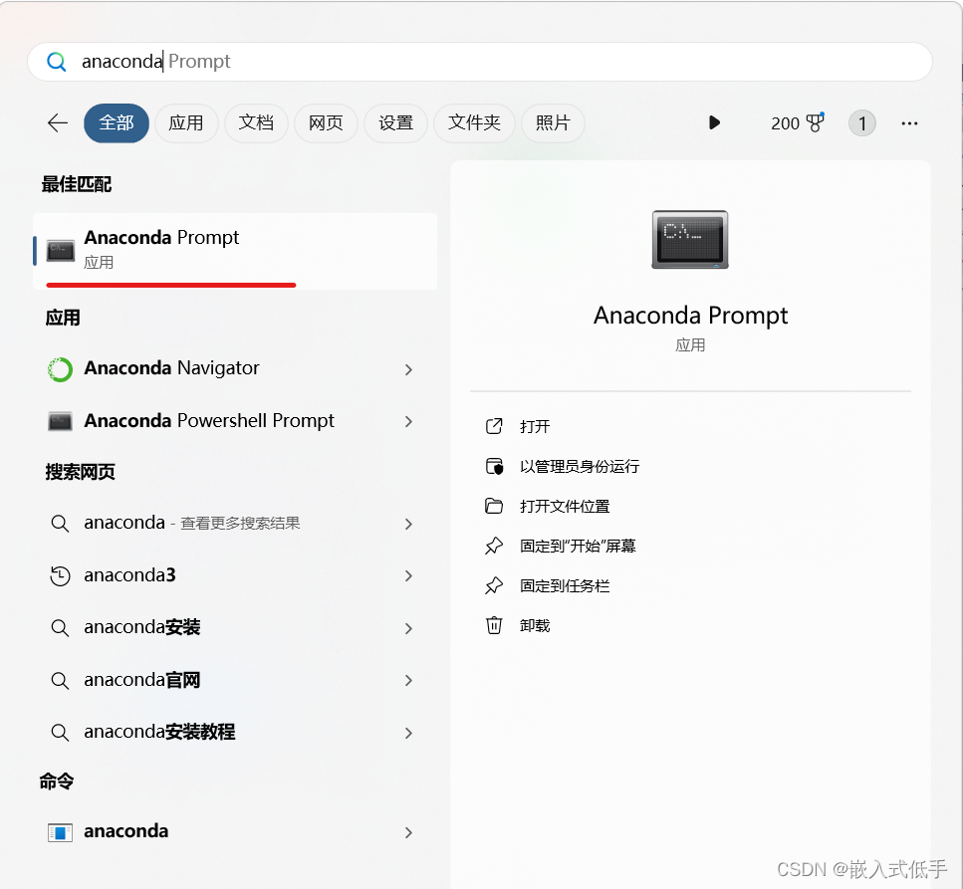Expand the Anaconda Powershell Prompt chevron
The width and height of the screenshot is (963, 889).
408,422
